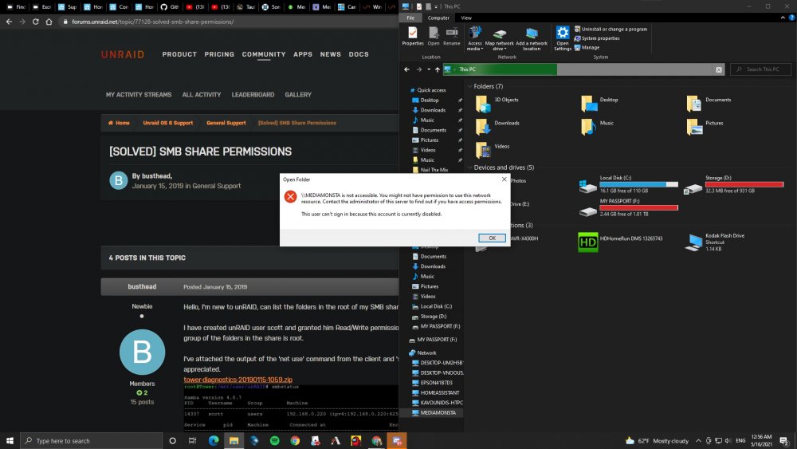The image size is (797, 449).
Task: Open the Windows Start menu
Action: pos(10,441)
